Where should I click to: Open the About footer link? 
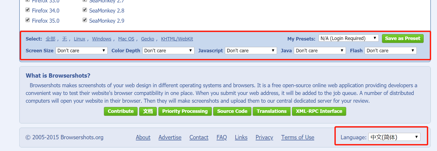point(143,137)
